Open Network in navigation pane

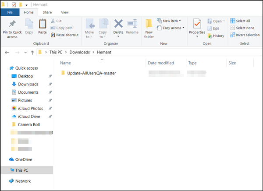click(x=20, y=181)
